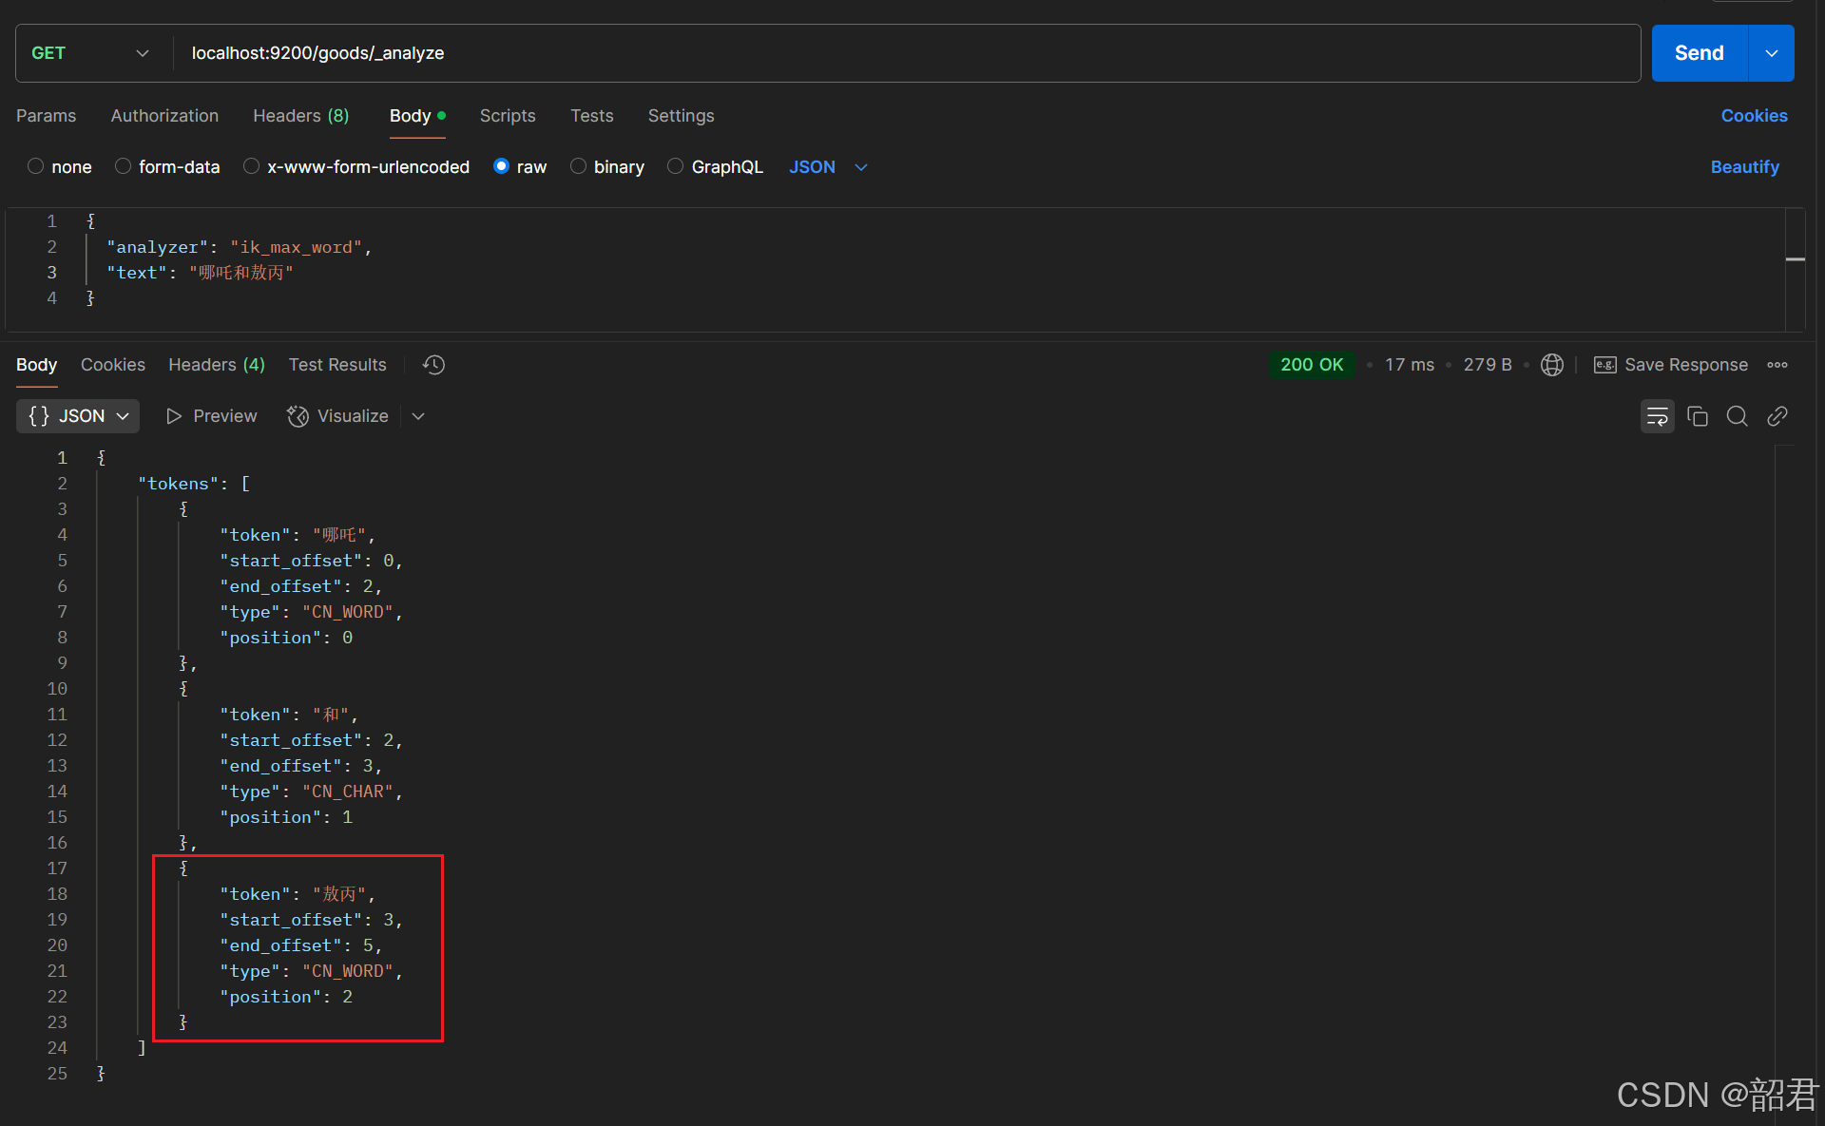This screenshot has height=1126, width=1825.
Task: Open search in response body
Action: (1737, 416)
